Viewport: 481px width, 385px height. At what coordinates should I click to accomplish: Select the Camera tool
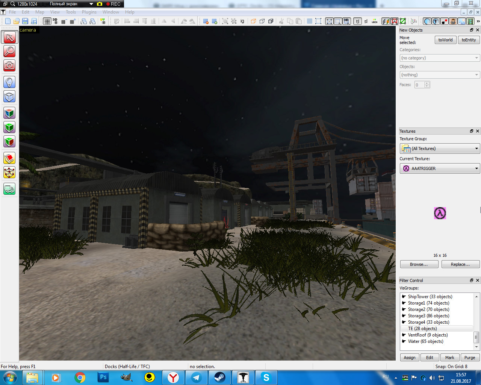(x=9, y=65)
